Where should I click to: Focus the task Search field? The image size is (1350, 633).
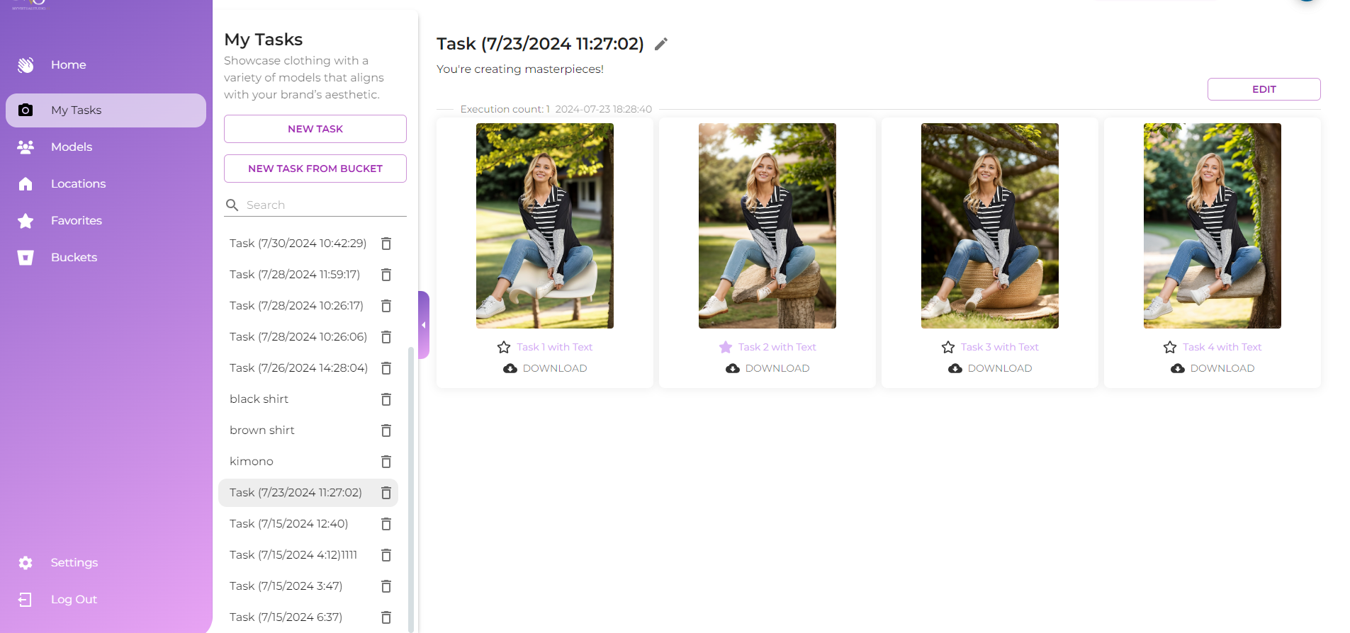pos(322,205)
